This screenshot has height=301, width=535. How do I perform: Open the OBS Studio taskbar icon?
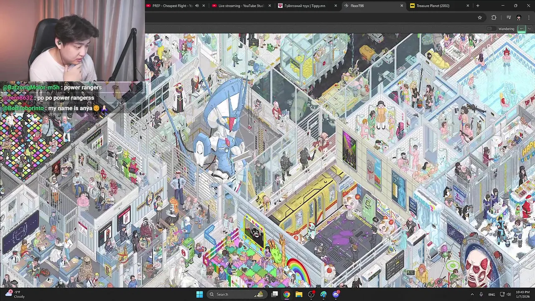click(311, 294)
